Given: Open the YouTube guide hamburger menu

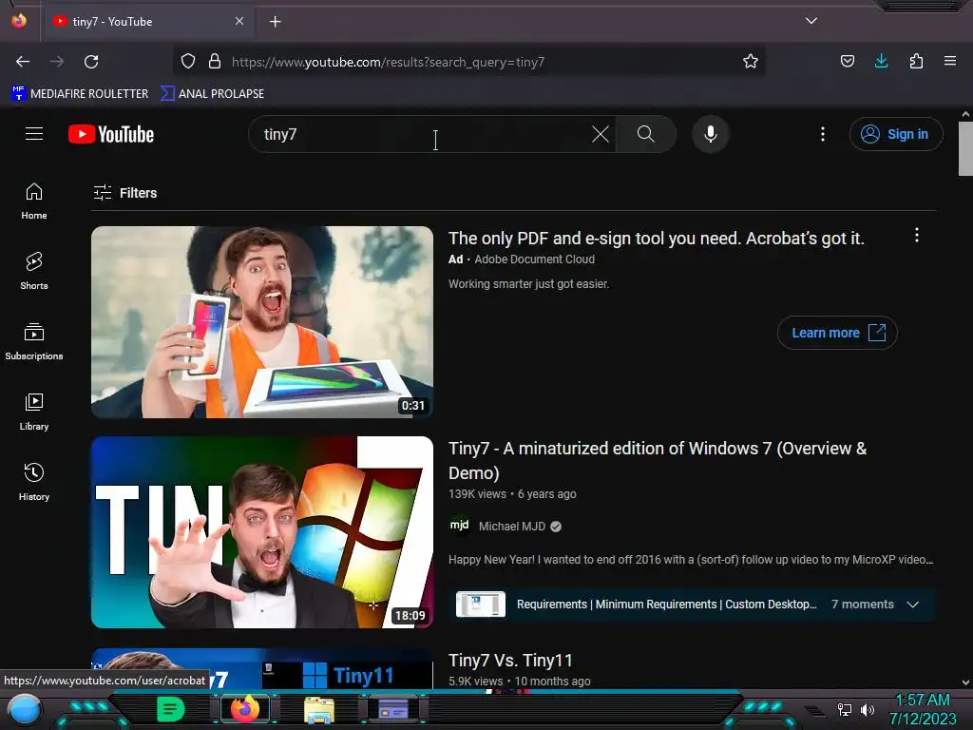Looking at the screenshot, I should (x=34, y=134).
